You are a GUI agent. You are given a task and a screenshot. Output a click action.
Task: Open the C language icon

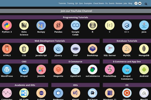[x=110, y=25]
